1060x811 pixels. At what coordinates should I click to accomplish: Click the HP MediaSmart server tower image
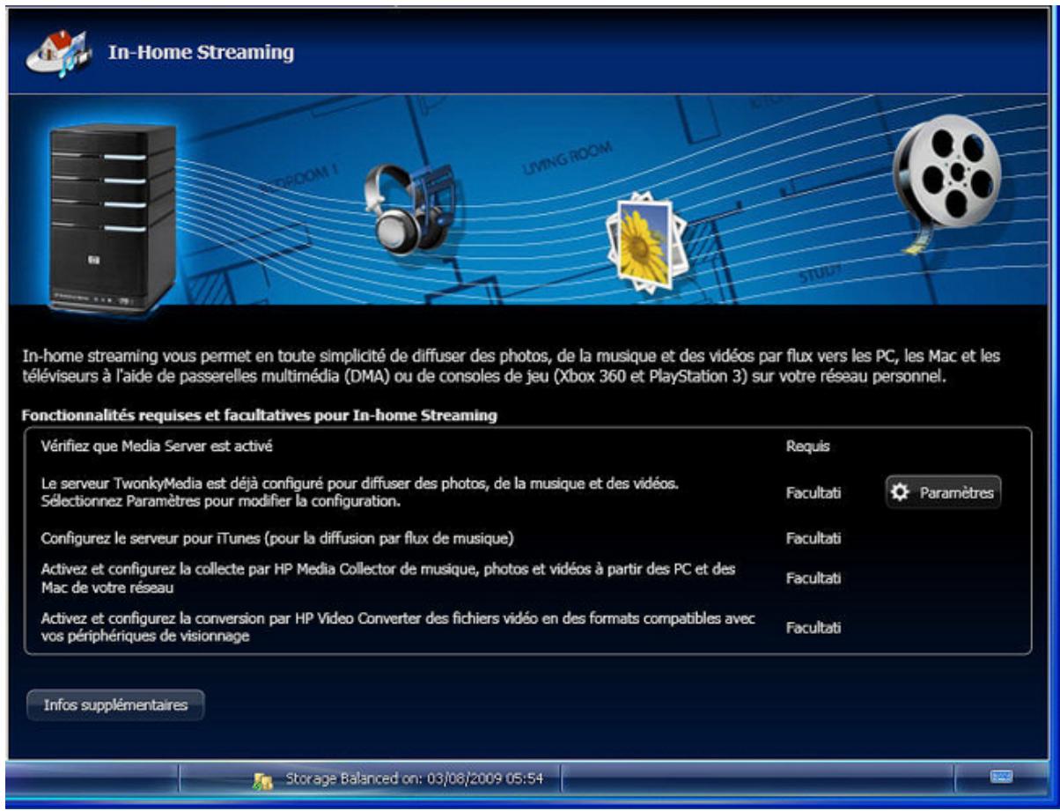[113, 217]
